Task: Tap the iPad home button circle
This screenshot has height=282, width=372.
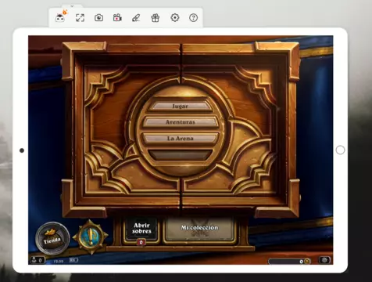Action: point(340,150)
